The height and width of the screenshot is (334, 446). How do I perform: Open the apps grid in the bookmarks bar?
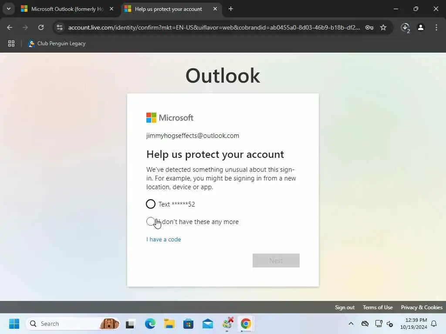(x=11, y=43)
